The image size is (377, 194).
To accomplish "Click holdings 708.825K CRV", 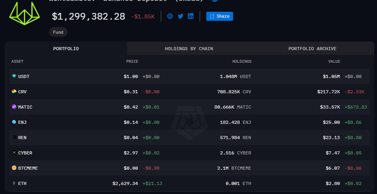I will [x=234, y=92].
